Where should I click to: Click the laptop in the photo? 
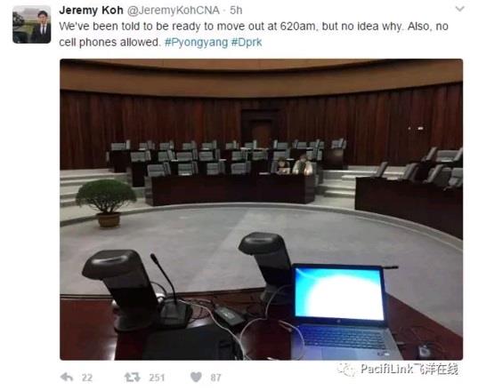(x=344, y=312)
